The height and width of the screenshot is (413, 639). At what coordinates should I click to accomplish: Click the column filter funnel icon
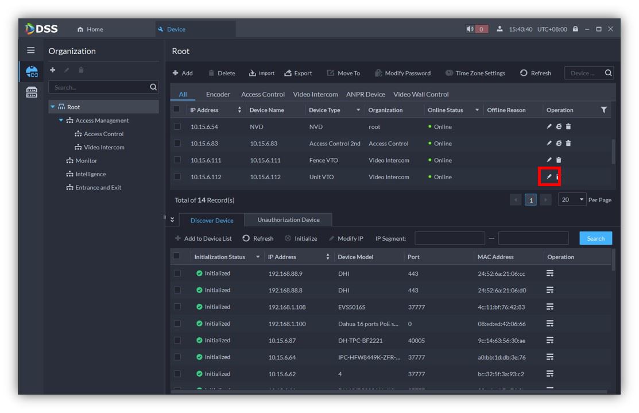603,110
